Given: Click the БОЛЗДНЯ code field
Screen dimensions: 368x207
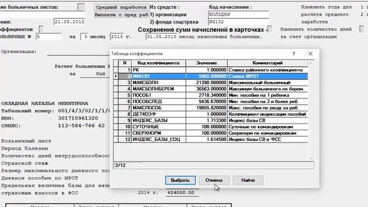Looking at the screenshot, I should click(x=239, y=14).
